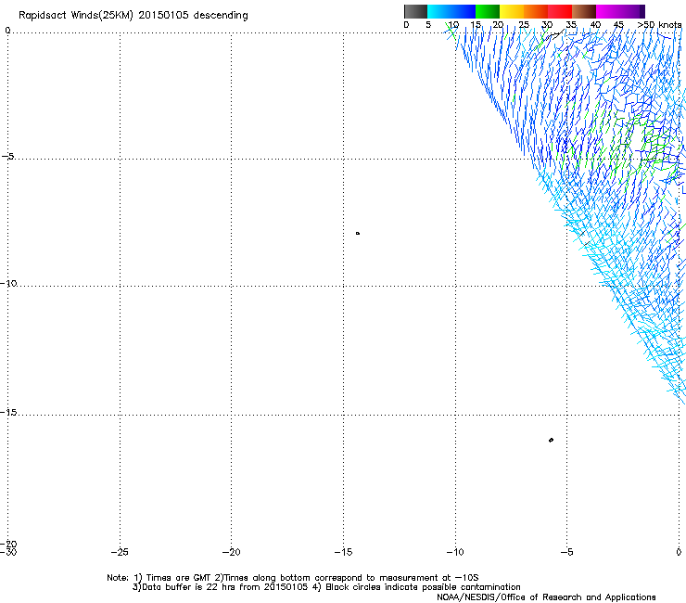Click the '>50 knots' legend label
This screenshot has width=686, height=603.
tap(659, 24)
